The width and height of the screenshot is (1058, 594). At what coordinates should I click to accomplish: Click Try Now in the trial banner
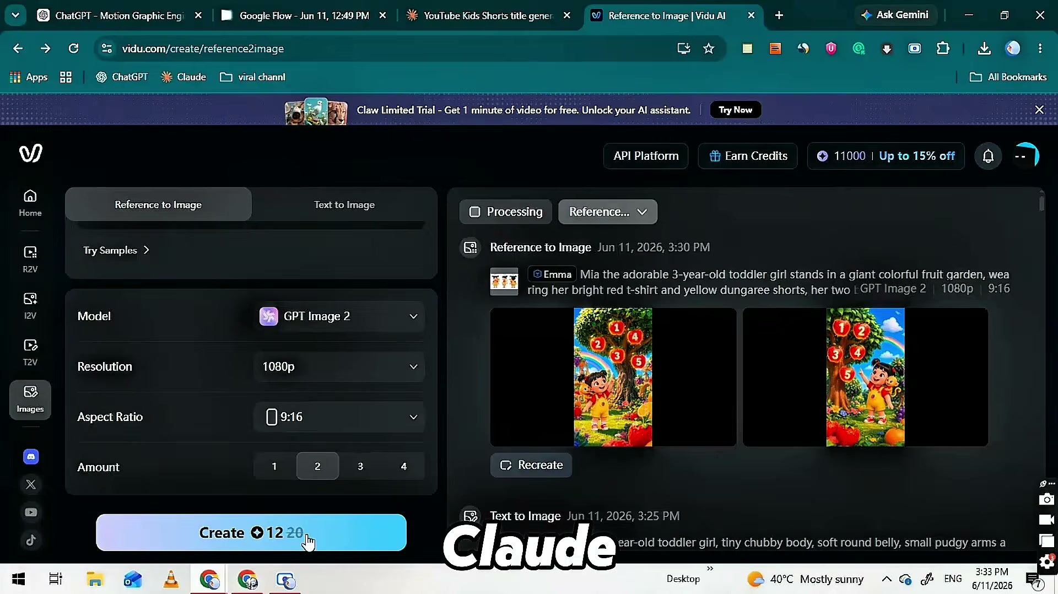click(736, 110)
